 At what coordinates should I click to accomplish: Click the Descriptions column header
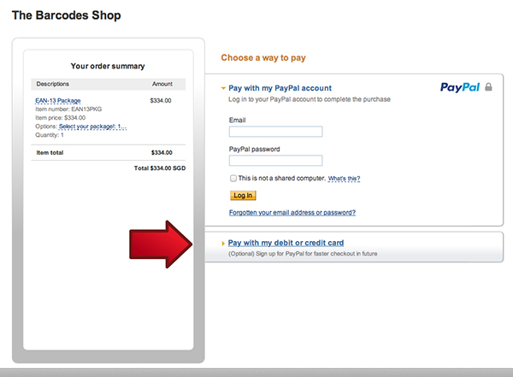pyautogui.click(x=53, y=84)
